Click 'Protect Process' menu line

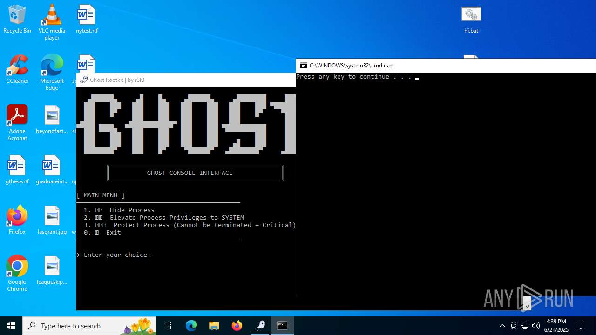point(190,225)
